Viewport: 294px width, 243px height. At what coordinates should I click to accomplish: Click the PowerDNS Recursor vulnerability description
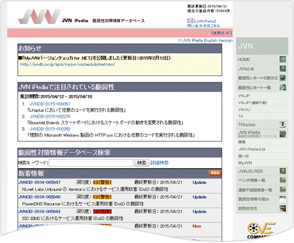[83, 204]
